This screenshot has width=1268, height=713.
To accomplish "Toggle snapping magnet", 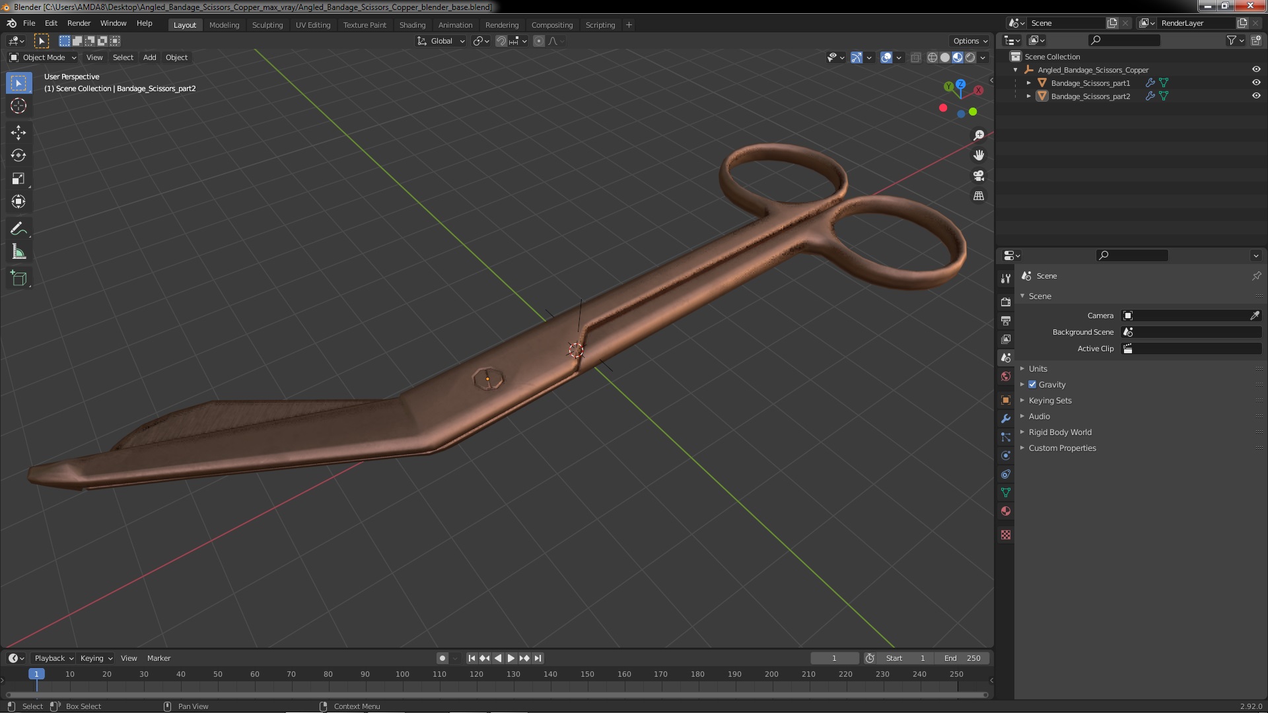I will [501, 41].
